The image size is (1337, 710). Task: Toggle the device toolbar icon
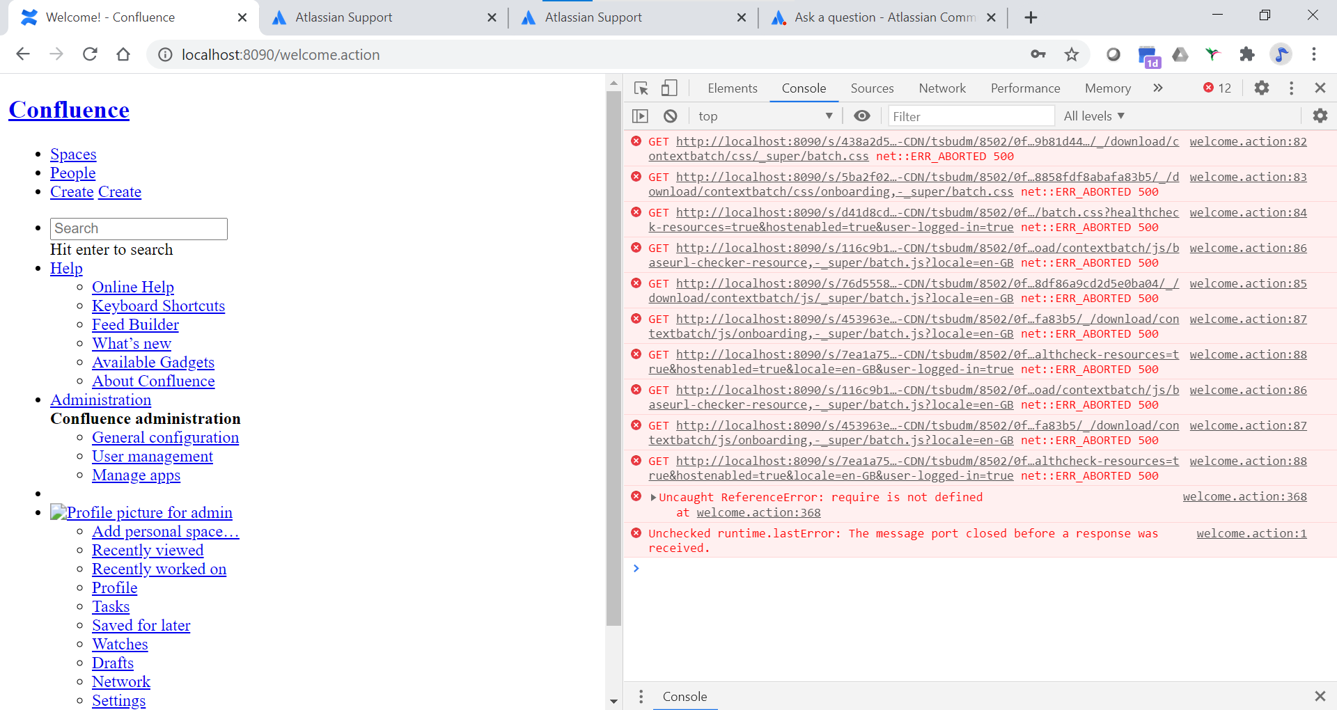click(669, 88)
